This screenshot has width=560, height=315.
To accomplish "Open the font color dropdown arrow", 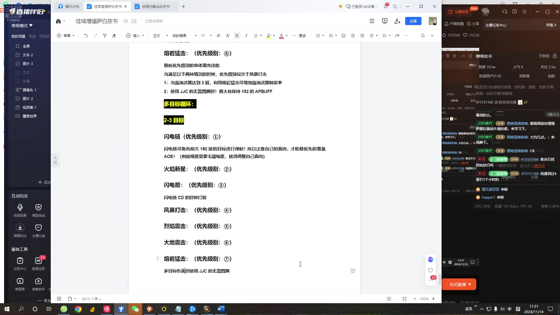I will coord(287,36).
